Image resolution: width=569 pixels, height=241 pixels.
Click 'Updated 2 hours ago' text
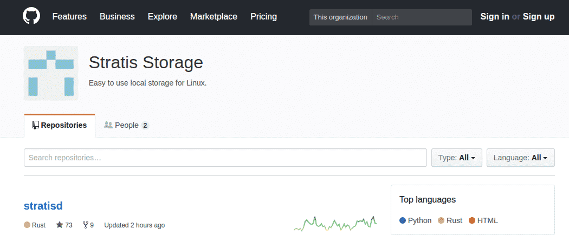pyautogui.click(x=134, y=225)
